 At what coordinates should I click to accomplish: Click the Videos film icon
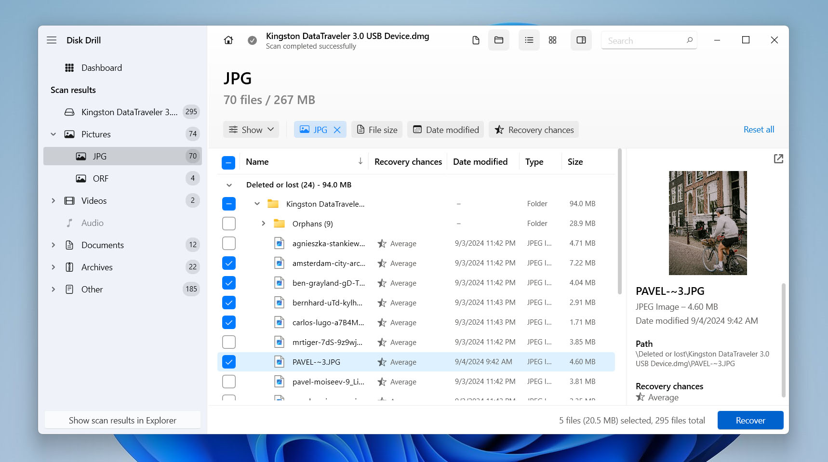pos(69,201)
